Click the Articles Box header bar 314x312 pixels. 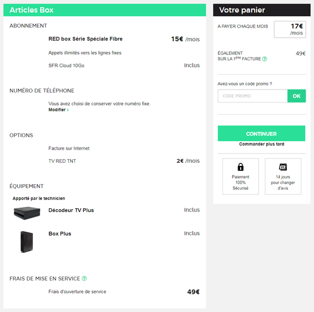105,10
